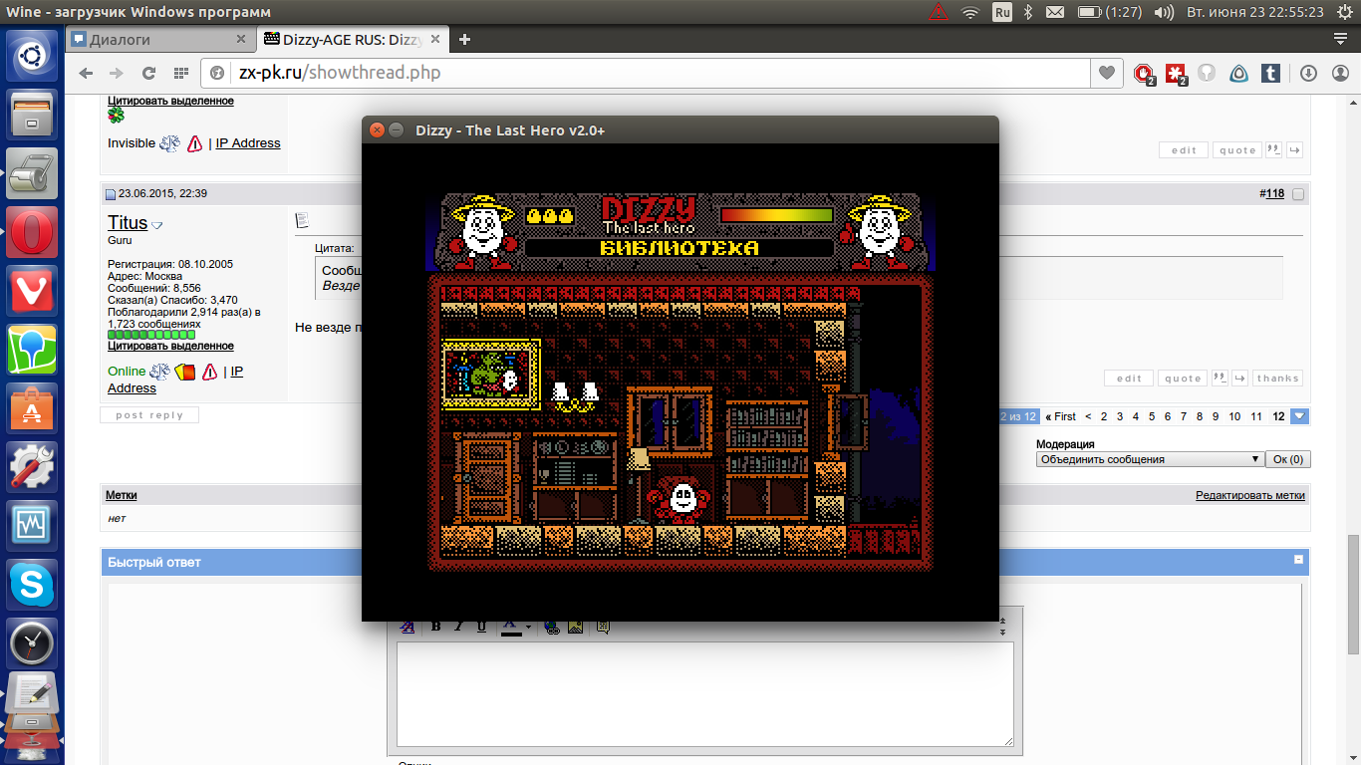Image resolution: width=1361 pixels, height=765 pixels.
Task: Click the insert link icon in editor
Action: tap(551, 627)
